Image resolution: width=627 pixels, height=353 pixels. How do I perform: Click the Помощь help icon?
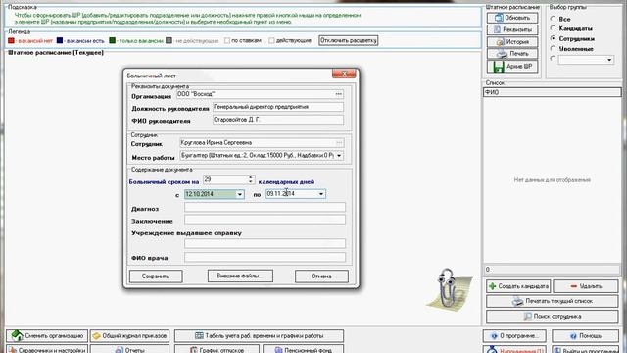pos(573,336)
